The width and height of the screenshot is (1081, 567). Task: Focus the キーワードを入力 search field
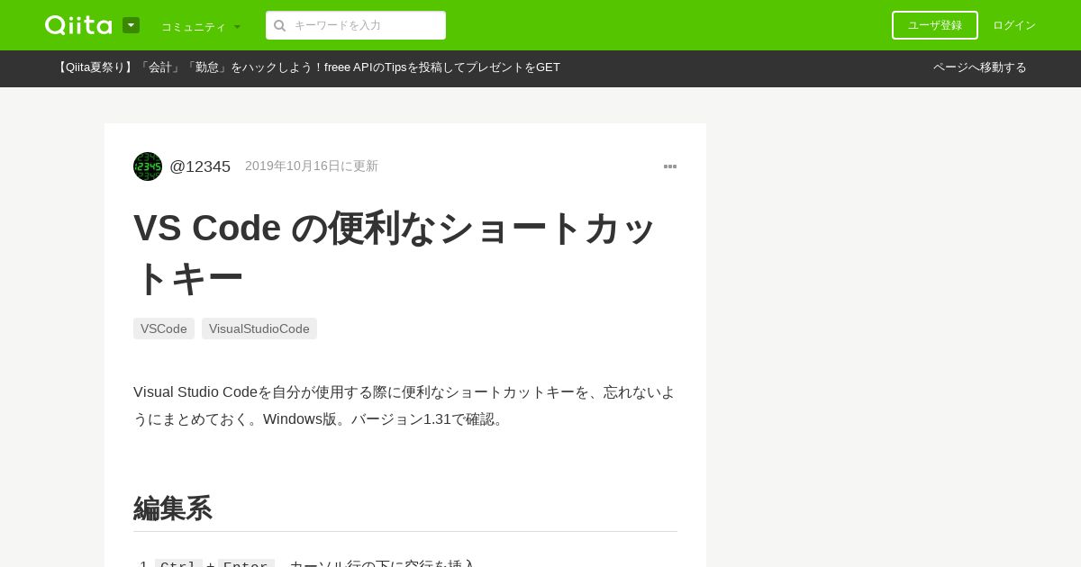356,25
